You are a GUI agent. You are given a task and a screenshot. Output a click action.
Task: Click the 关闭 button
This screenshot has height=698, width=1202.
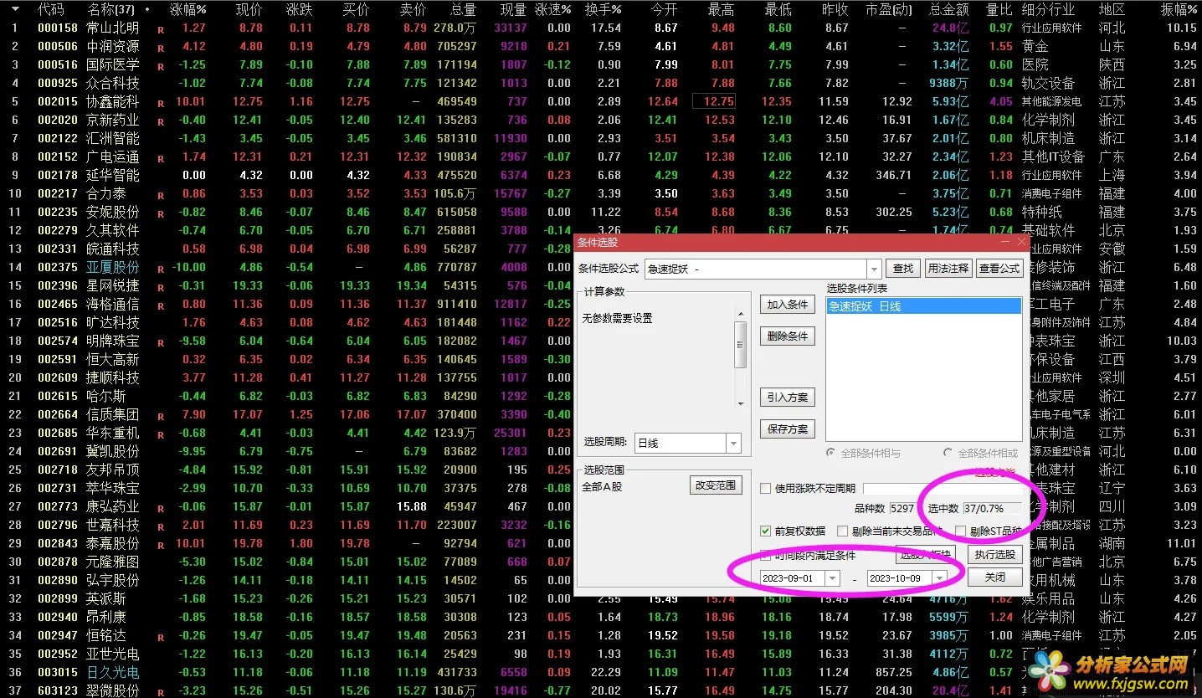(994, 577)
